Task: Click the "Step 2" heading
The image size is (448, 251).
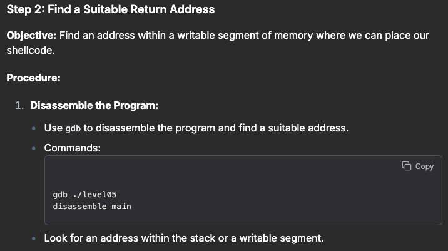Action: click(111, 9)
